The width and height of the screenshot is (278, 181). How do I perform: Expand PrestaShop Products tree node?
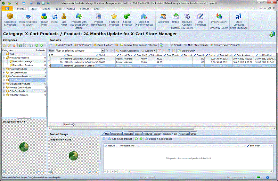pos(3,57)
